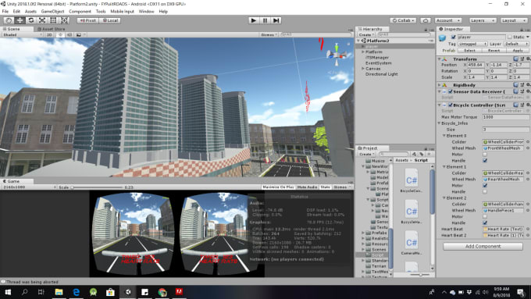Screen dimensions: 531x299
Task: Collapse the Transform component
Action: click(x=440, y=59)
